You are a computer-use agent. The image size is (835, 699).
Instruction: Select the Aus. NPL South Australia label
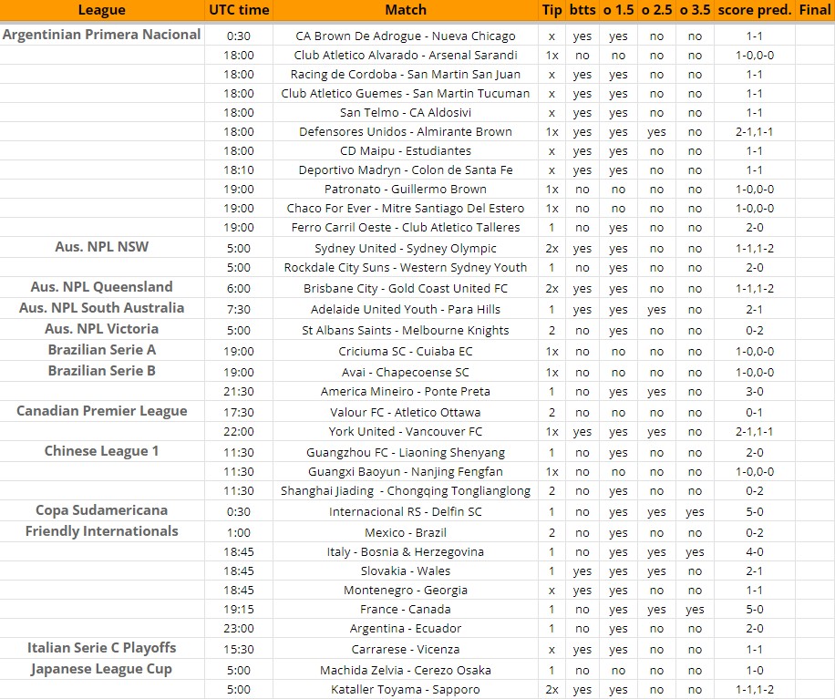coord(102,308)
